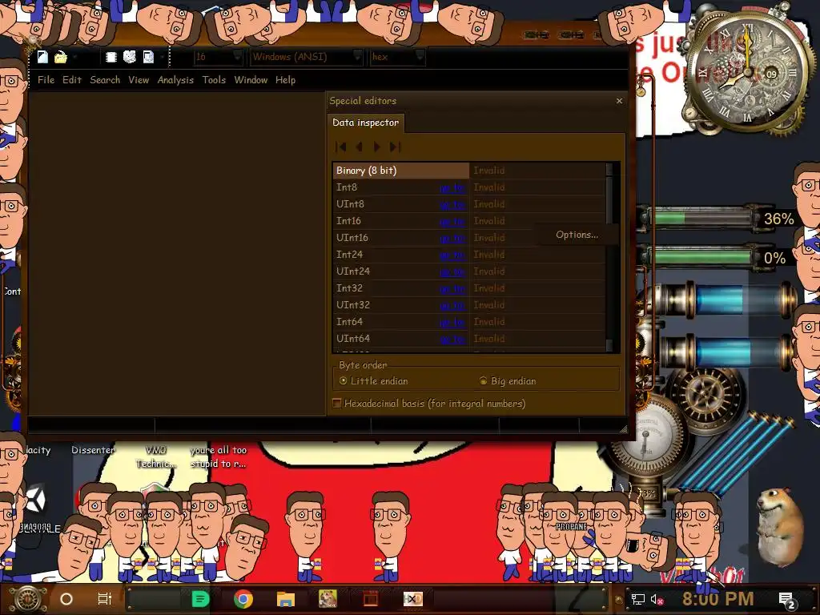Expand the arrow beside Open disk image icon
This screenshot has width=820, height=615.
coord(162,57)
